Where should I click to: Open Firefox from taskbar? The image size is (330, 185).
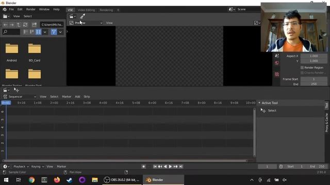(x=57, y=180)
